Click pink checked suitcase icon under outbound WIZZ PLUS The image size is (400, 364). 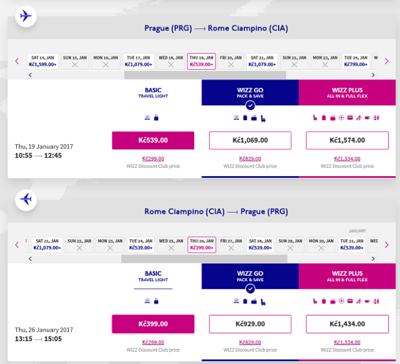tap(332, 118)
